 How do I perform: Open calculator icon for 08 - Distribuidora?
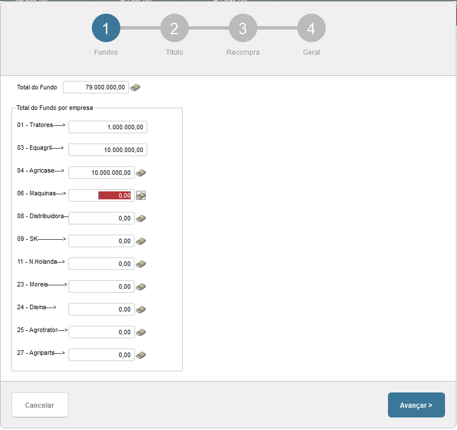[141, 219]
